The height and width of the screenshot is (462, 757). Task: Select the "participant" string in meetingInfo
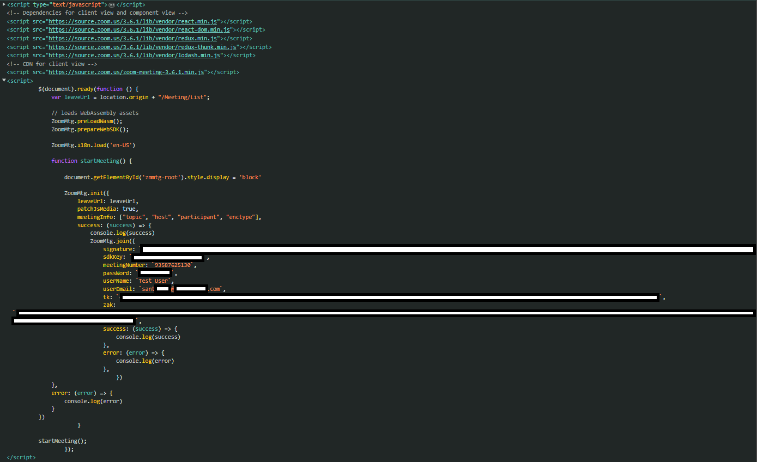pyautogui.click(x=198, y=217)
